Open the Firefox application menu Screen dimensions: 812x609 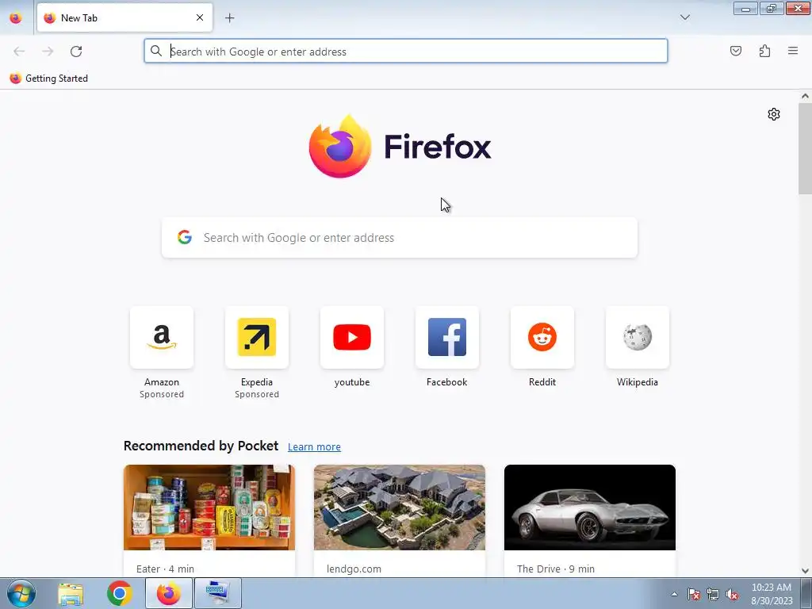click(793, 51)
